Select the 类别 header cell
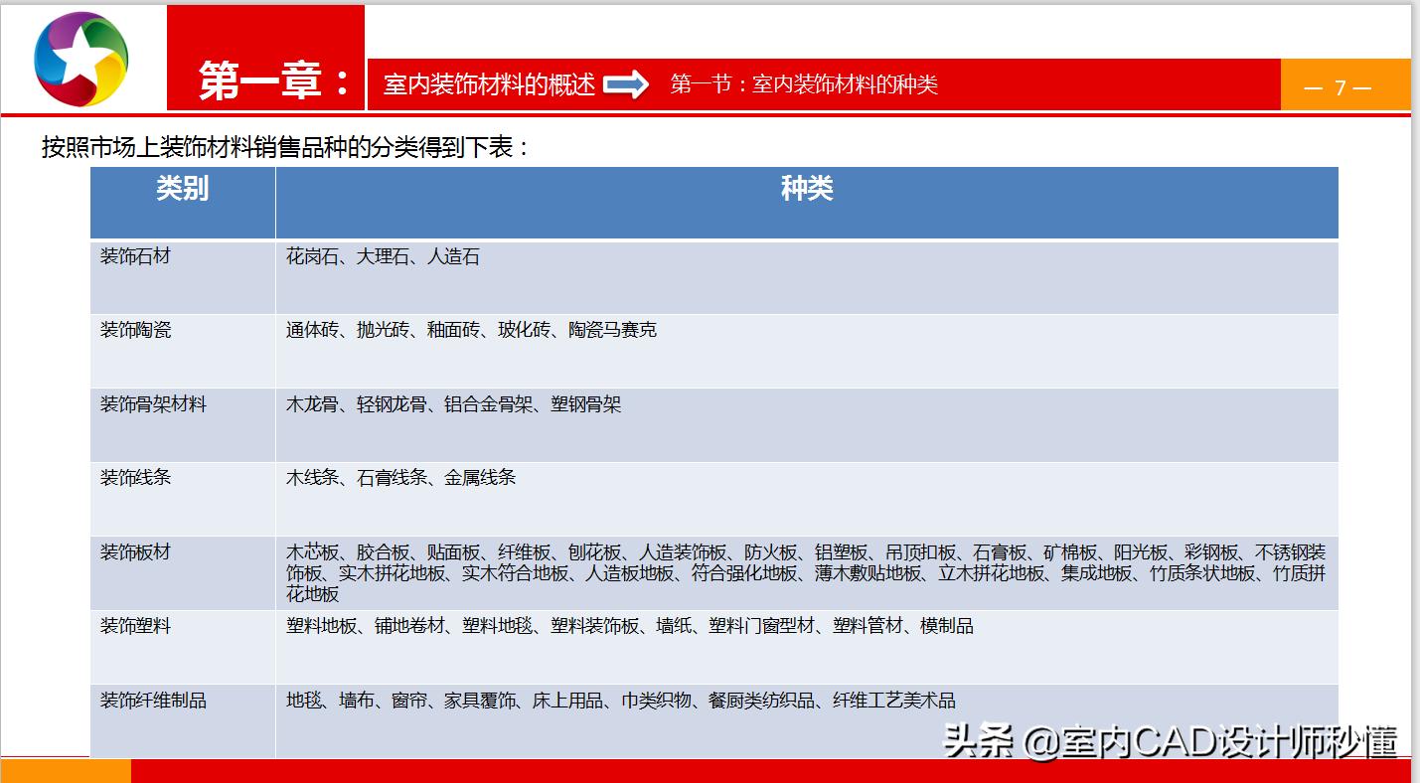Viewport: 1420px width, 783px height. 183,190
